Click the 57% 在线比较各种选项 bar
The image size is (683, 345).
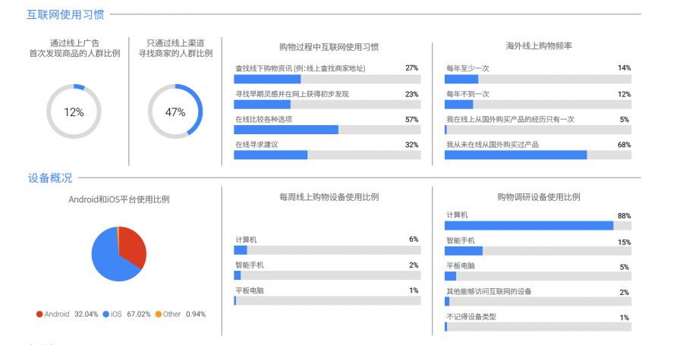tap(327, 130)
